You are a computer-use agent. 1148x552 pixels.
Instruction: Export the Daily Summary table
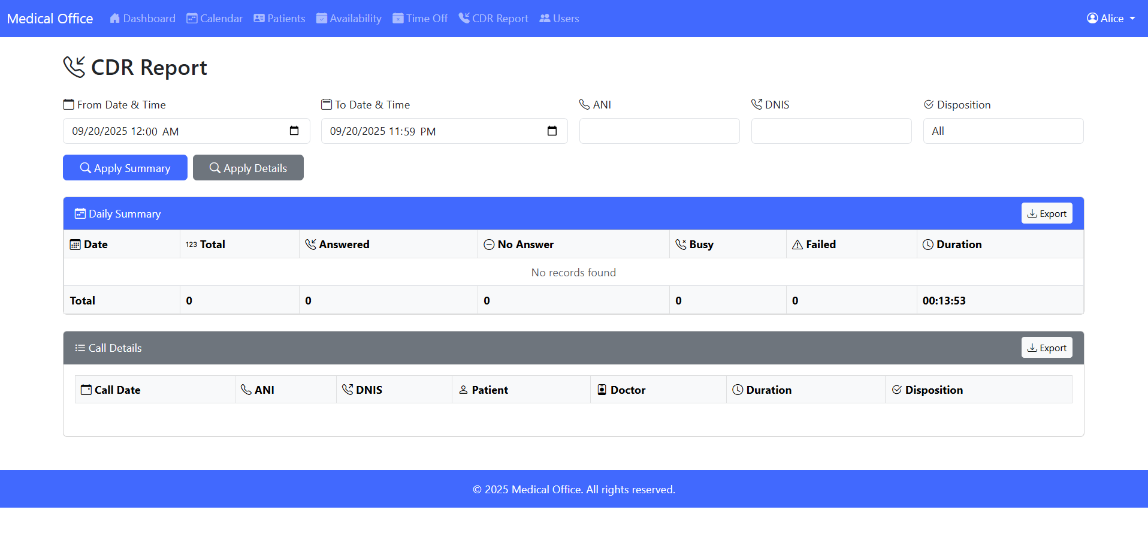point(1046,213)
